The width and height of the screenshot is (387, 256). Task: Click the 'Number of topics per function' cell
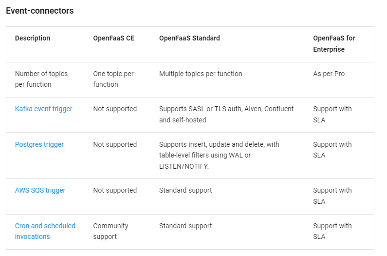point(41,79)
